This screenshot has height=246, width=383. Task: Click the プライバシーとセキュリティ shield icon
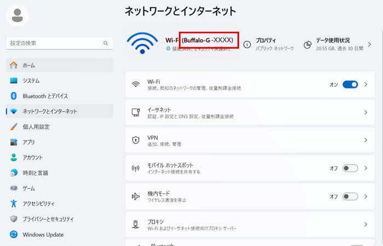[14, 219]
